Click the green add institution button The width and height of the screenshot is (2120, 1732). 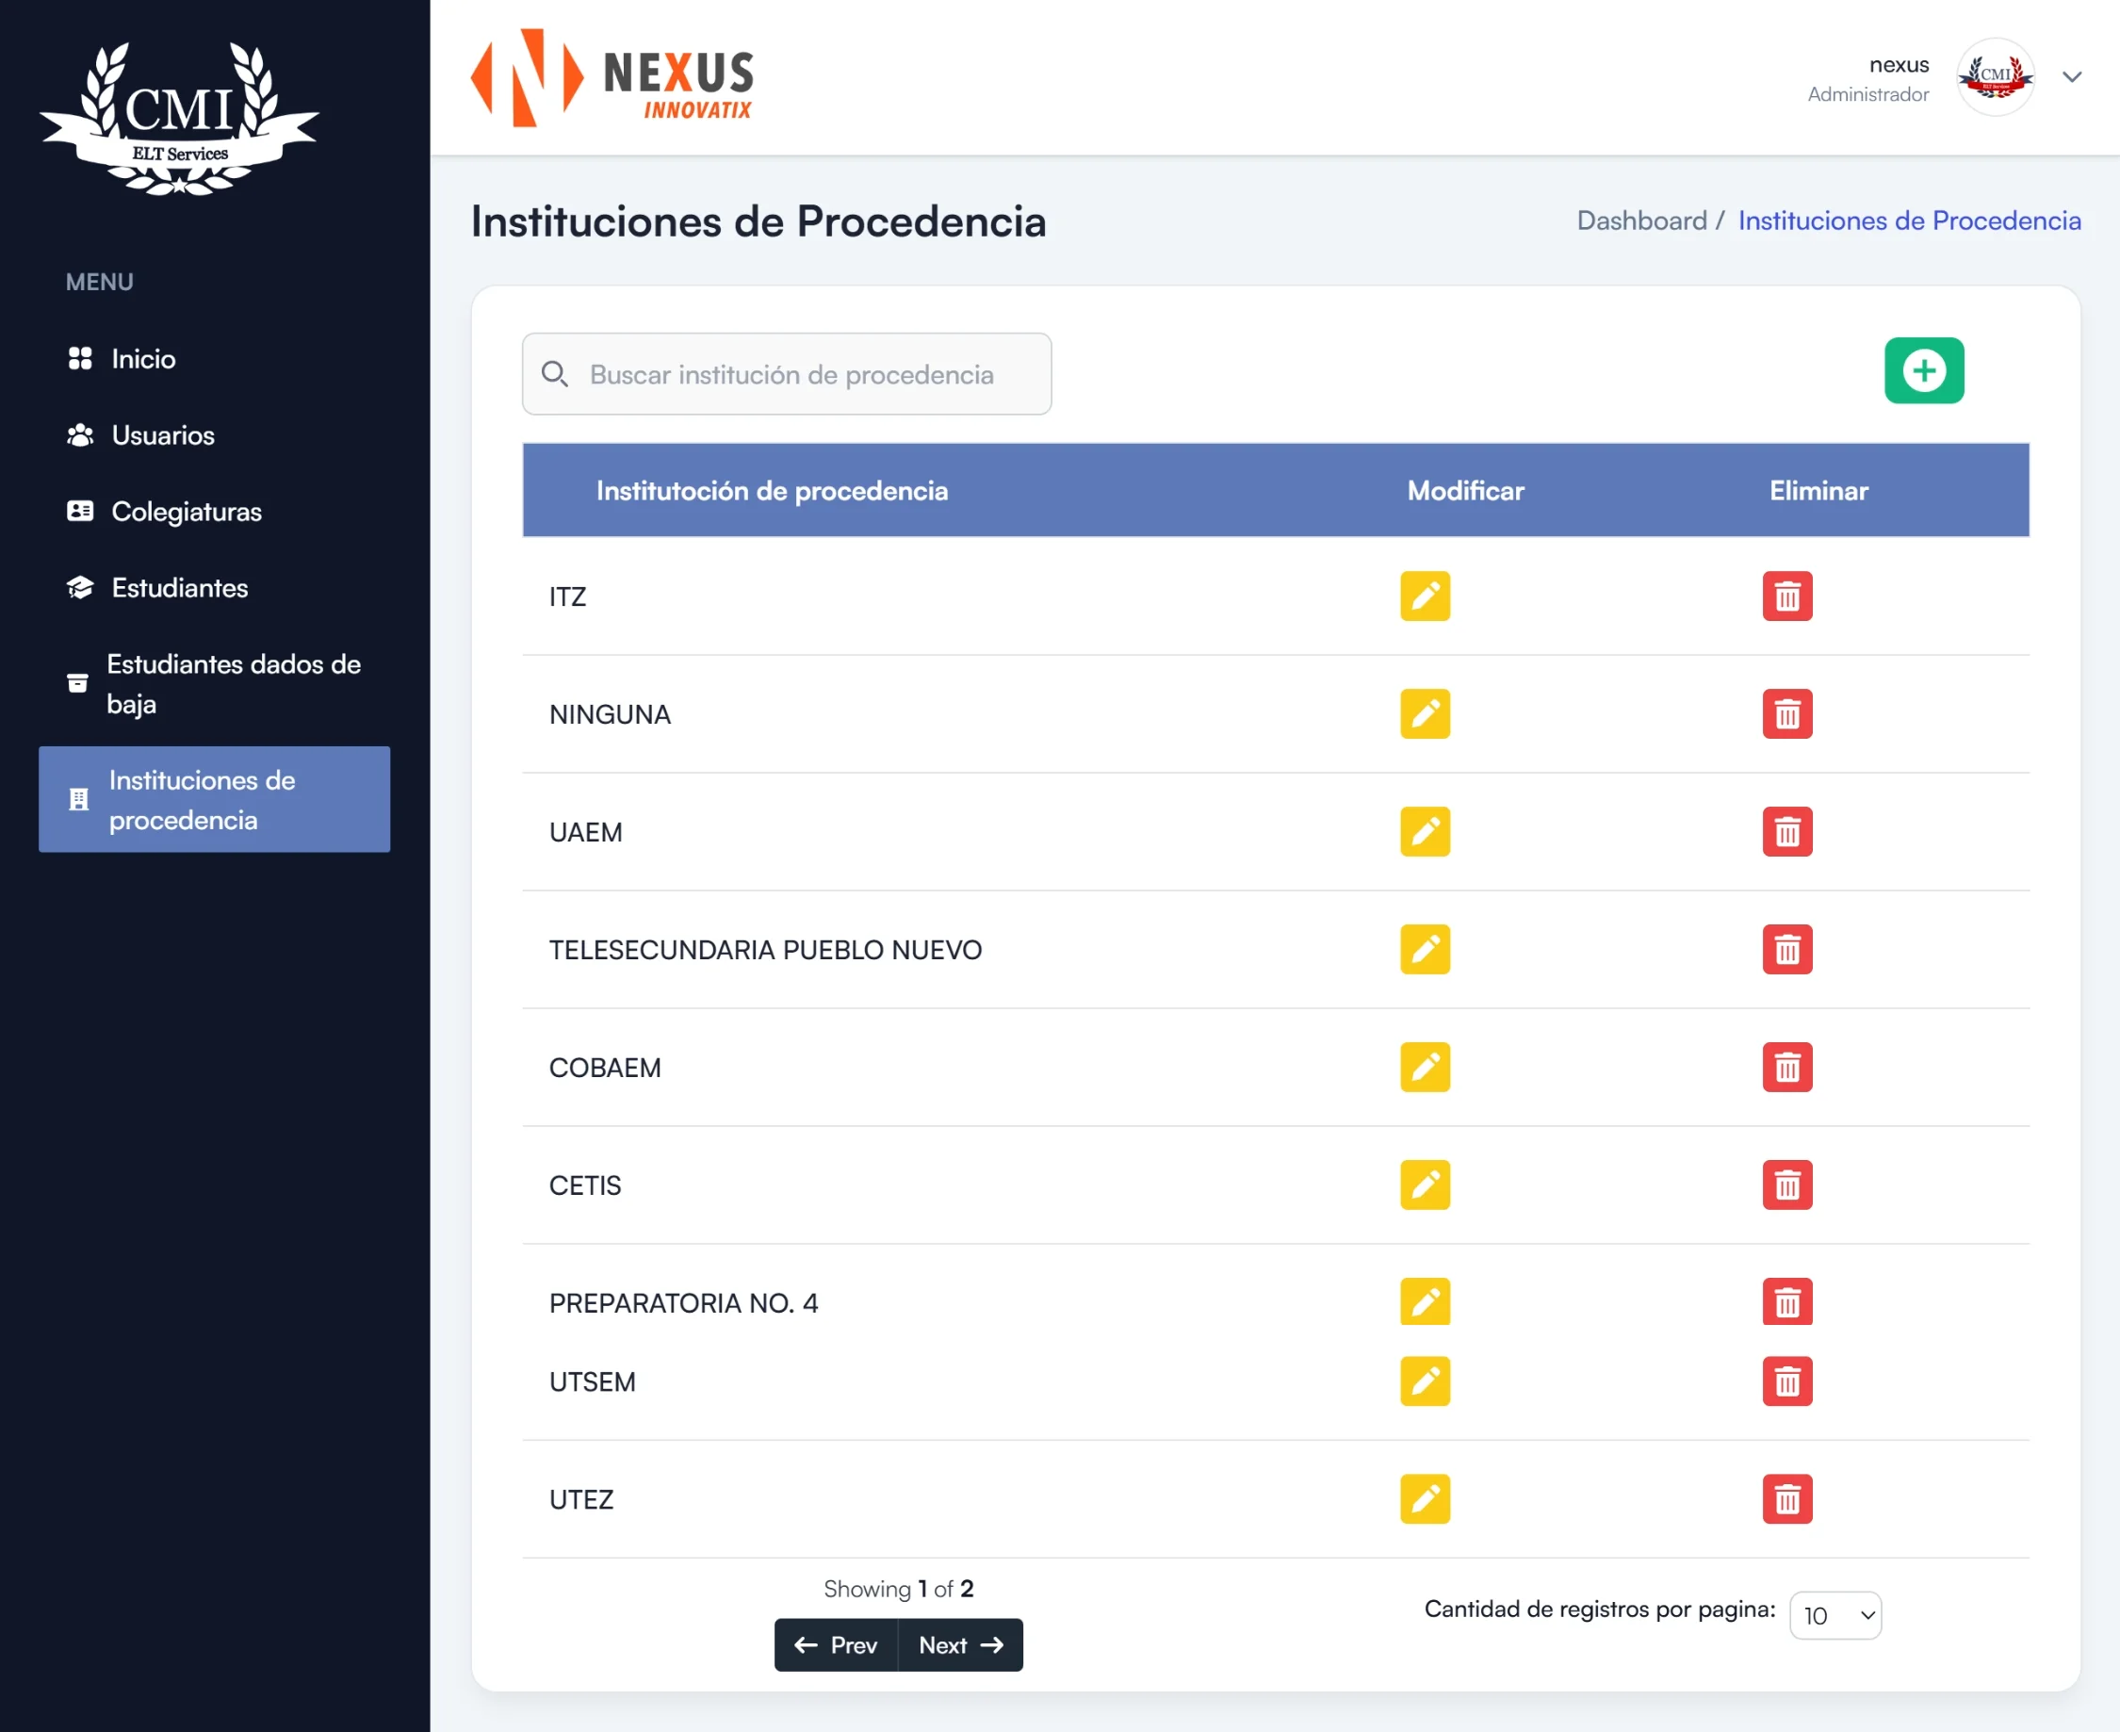click(x=1922, y=370)
